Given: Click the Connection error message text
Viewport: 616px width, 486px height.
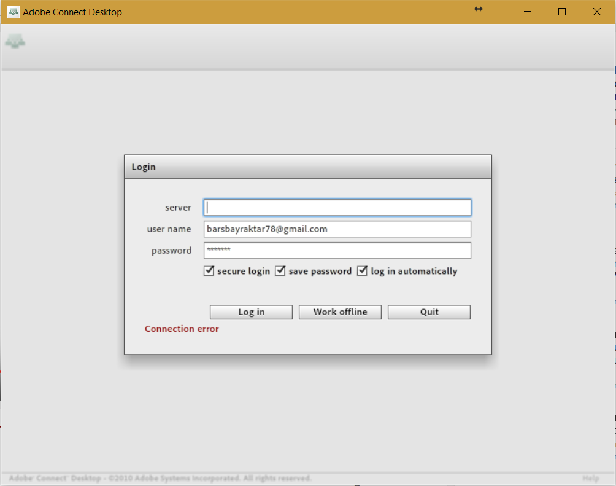Looking at the screenshot, I should coord(182,329).
